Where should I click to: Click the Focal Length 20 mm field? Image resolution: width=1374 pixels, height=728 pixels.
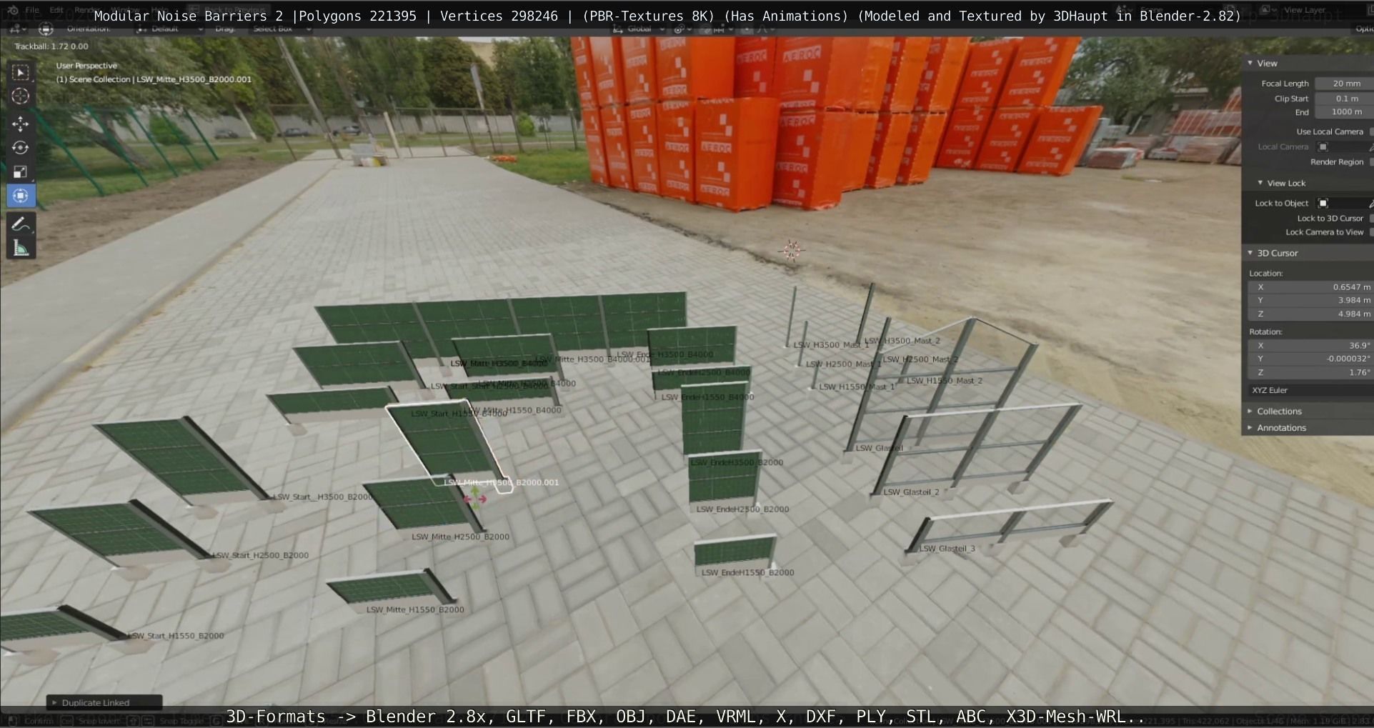(1343, 84)
